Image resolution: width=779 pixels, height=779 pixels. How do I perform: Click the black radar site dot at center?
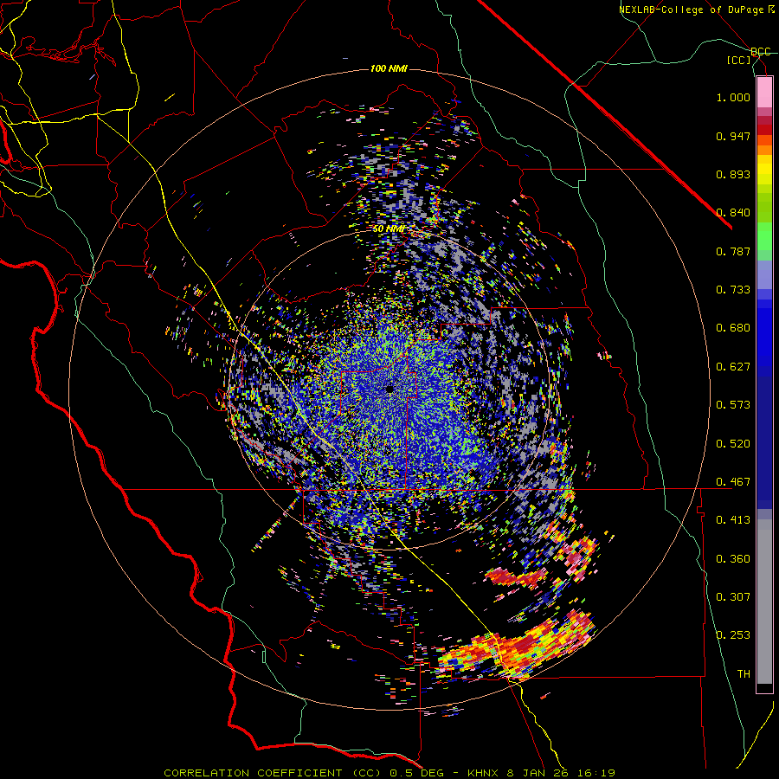[x=389, y=389]
